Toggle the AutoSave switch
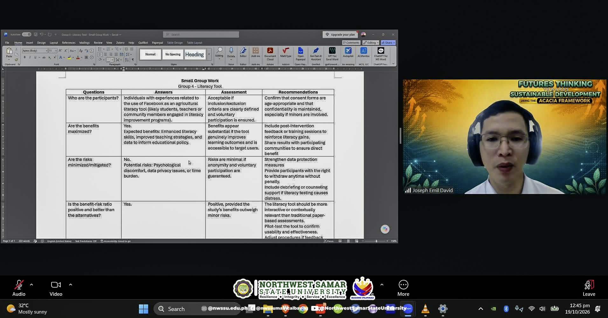 [27, 34]
